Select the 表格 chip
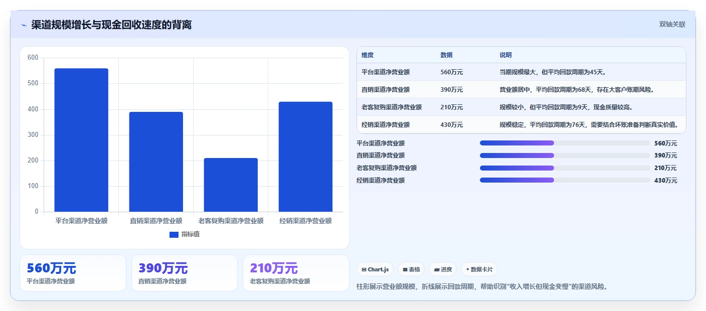Image resolution: width=706 pixels, height=311 pixels. coord(411,269)
